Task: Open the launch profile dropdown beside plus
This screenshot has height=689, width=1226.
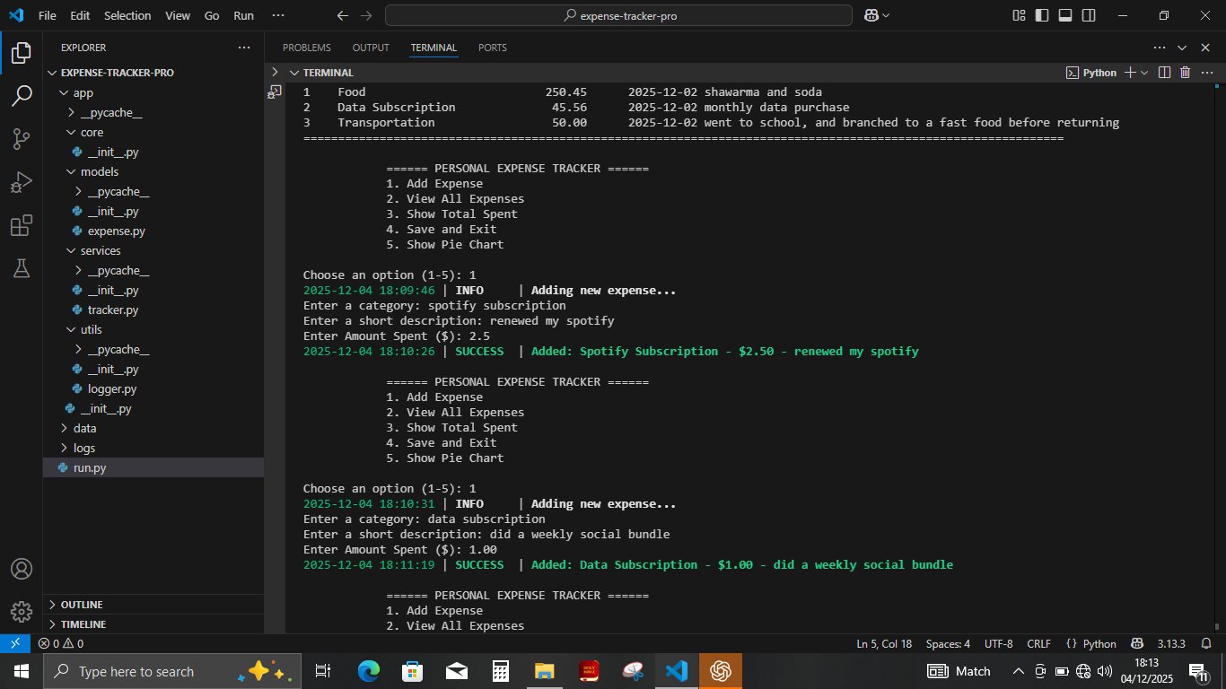Action: pos(1144,73)
